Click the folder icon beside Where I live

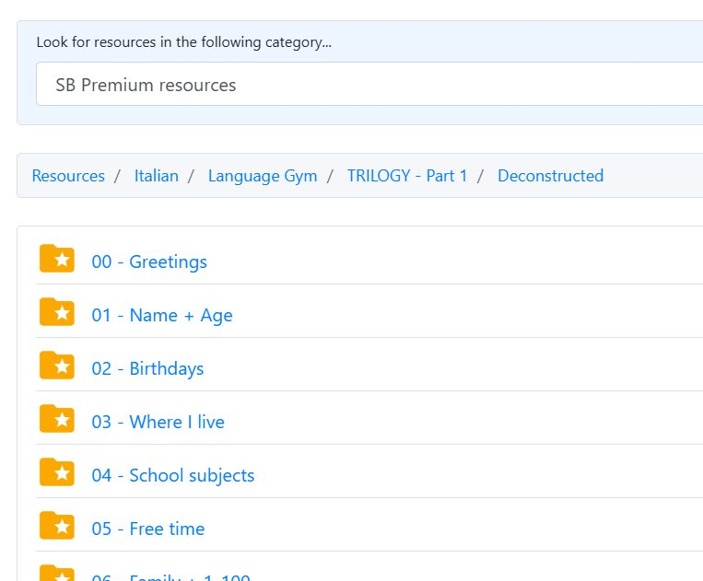pos(57,419)
